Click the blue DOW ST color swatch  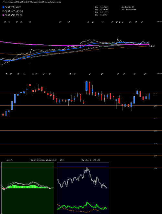[x=3, y=7]
